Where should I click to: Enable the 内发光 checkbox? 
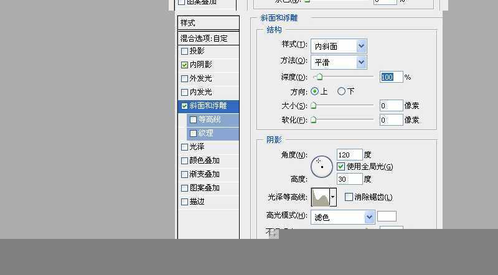(184, 93)
